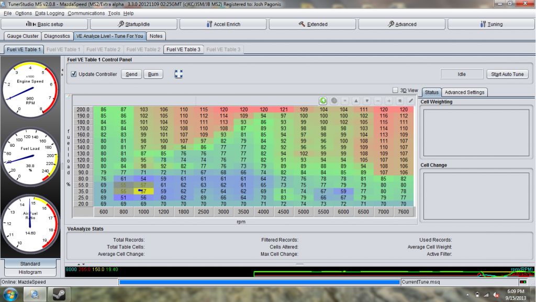
Task: Click the blue progress bar in status bar
Action: (259, 282)
